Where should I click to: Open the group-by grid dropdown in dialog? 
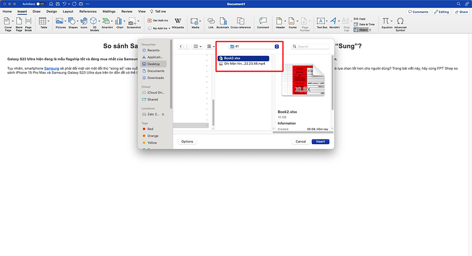[211, 46]
